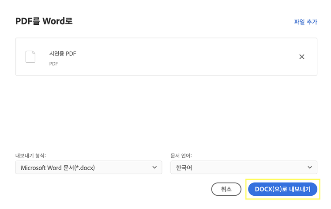Click the word 내보내기 on the blue button
This screenshot has width=331, height=209.
point(300,189)
